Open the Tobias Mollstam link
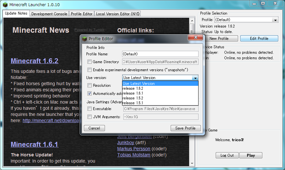Screen dimensions: 285x170 pyautogui.click(x=134, y=155)
